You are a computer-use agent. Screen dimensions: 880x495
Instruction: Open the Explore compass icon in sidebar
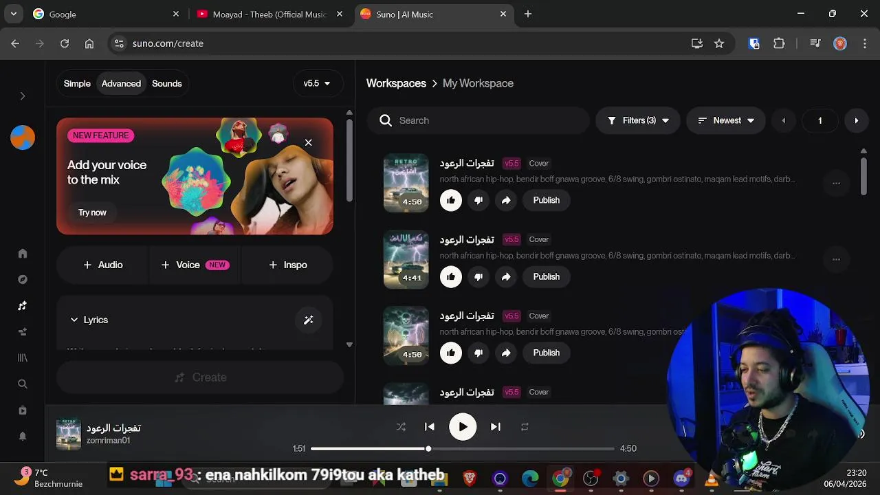23,280
